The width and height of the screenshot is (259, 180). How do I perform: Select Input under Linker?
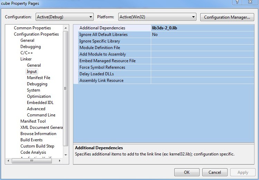(x=32, y=72)
